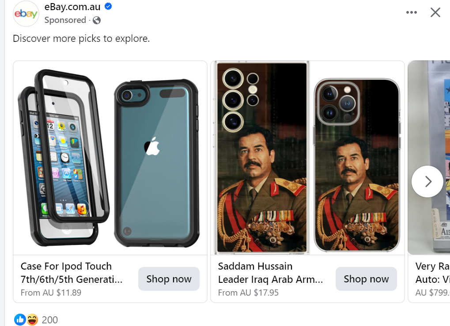450x326 pixels.
Task: Open the 200 reactions count
Action: click(49, 320)
